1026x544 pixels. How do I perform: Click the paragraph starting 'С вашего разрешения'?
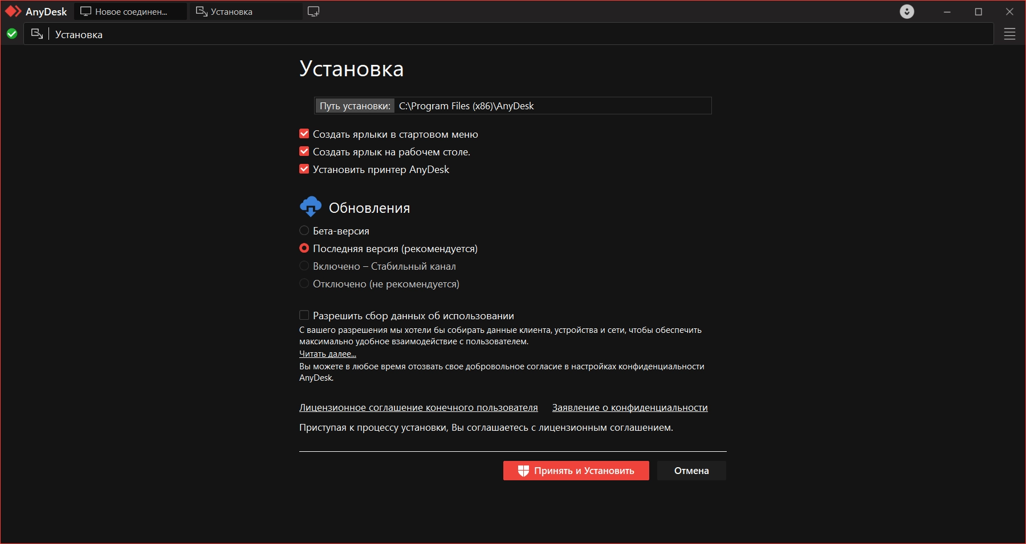click(x=500, y=336)
